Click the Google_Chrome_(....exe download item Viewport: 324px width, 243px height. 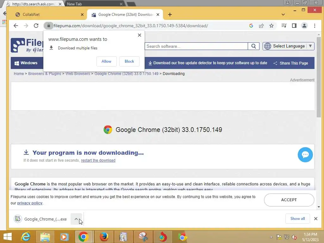tap(40, 219)
